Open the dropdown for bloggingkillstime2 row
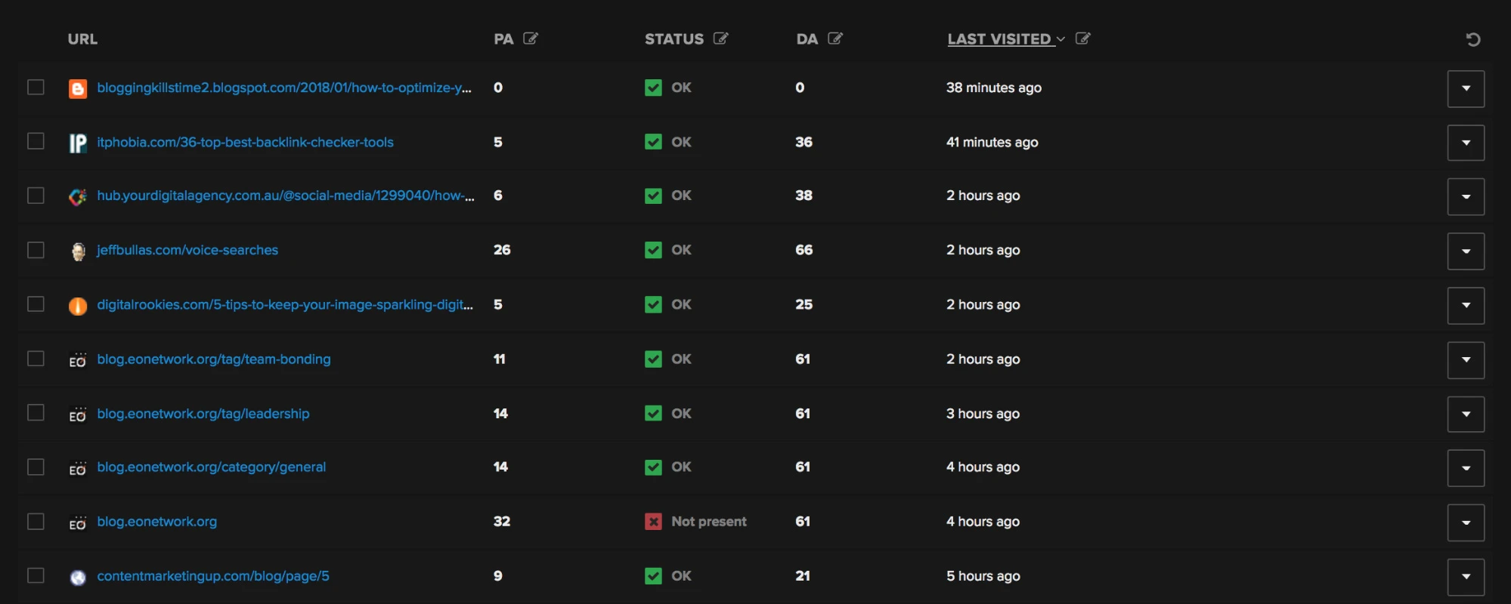1511x604 pixels. tap(1466, 88)
